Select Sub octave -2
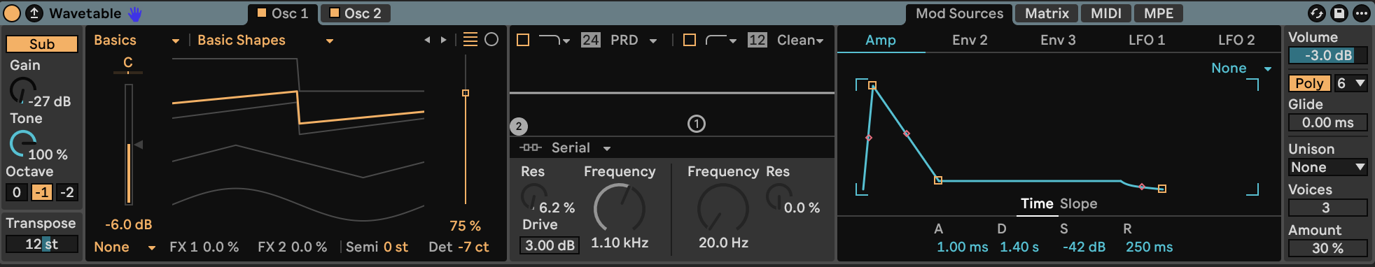The width and height of the screenshot is (1375, 267). 67,192
